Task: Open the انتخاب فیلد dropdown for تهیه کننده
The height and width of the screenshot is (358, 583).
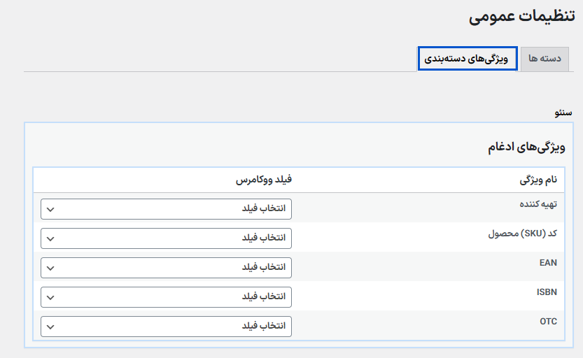Action: tap(166, 208)
